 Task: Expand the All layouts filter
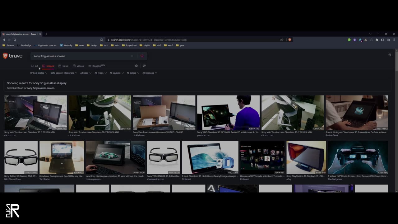(117, 73)
